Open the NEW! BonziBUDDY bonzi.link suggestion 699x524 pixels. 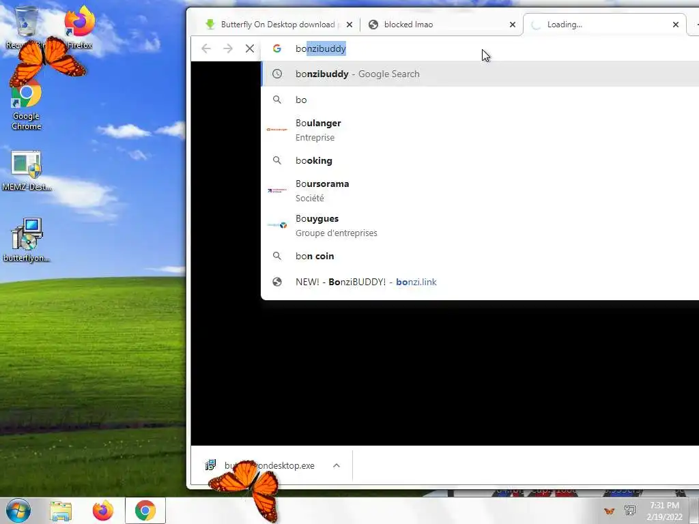coord(480,282)
